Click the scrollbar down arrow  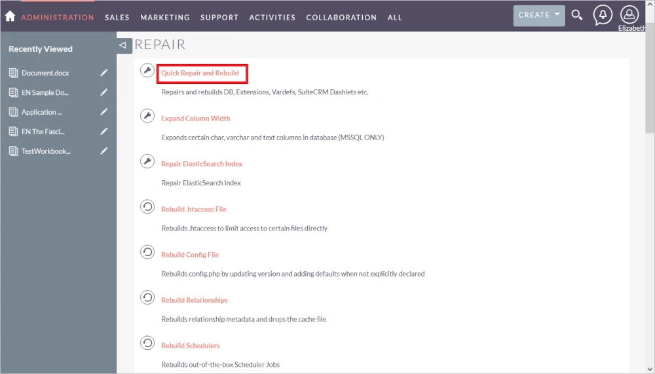point(650,369)
